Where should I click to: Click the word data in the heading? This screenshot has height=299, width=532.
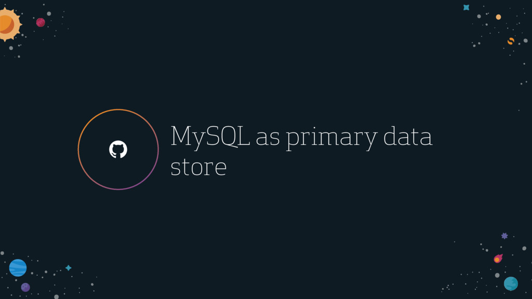[x=408, y=137]
